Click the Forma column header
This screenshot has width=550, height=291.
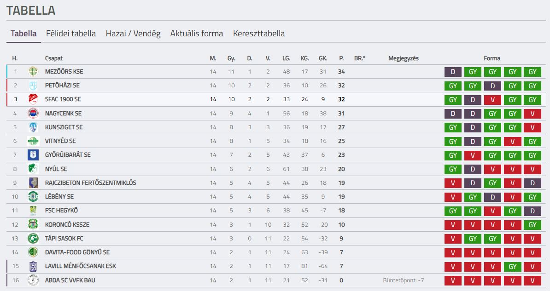point(492,58)
